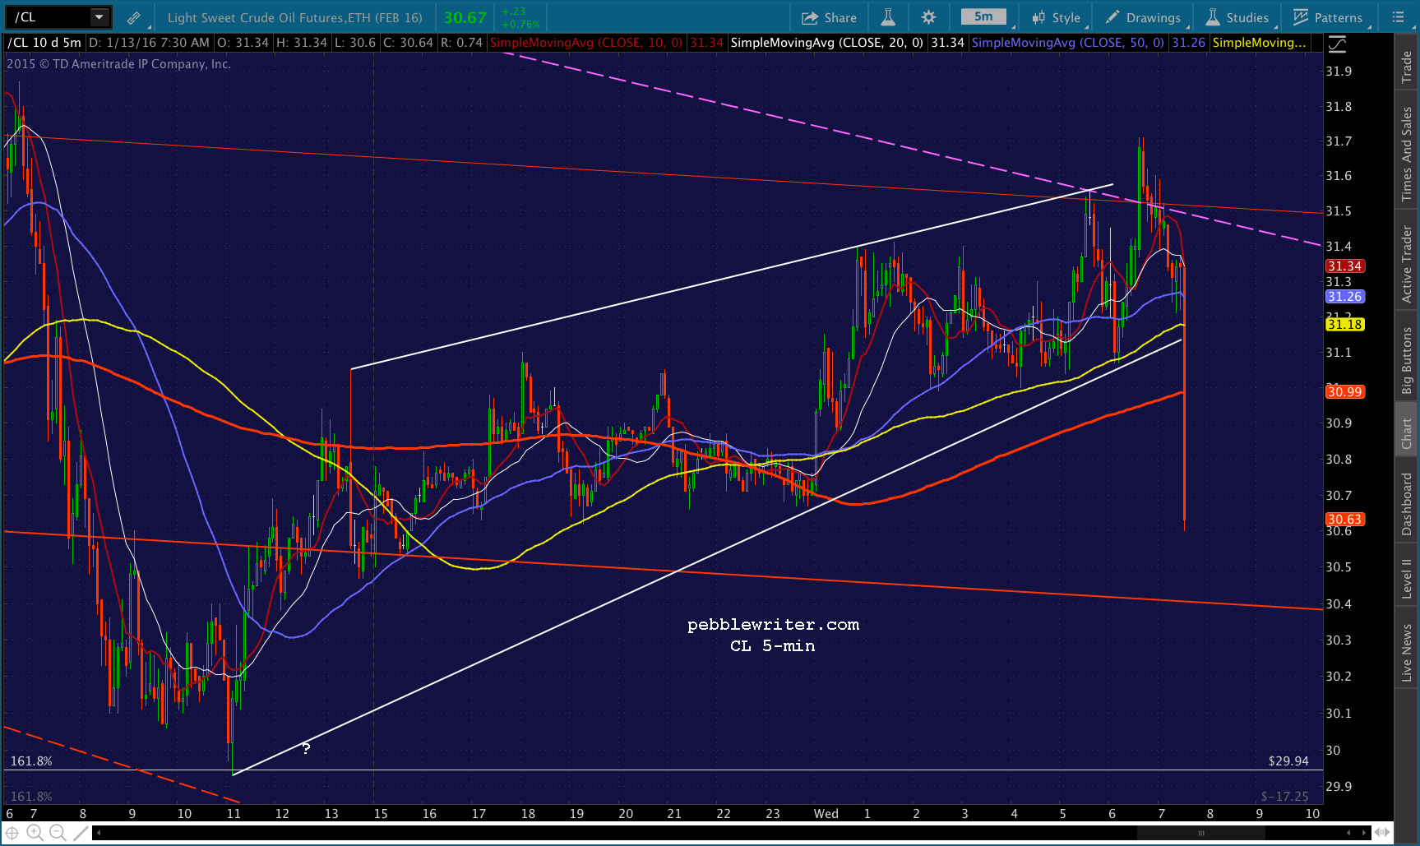Click the zoom out magnifier icon

[58, 833]
